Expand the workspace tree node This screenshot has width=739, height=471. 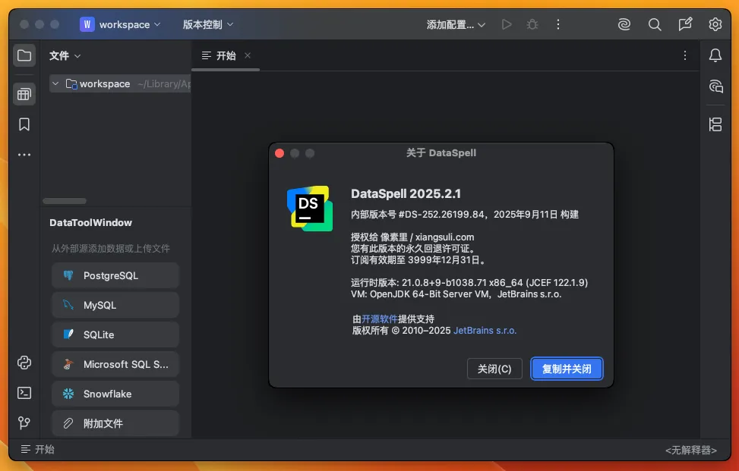coord(55,84)
